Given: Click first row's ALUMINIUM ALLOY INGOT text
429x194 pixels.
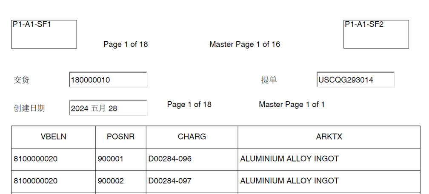Looking at the screenshot, I should pyautogui.click(x=289, y=159).
